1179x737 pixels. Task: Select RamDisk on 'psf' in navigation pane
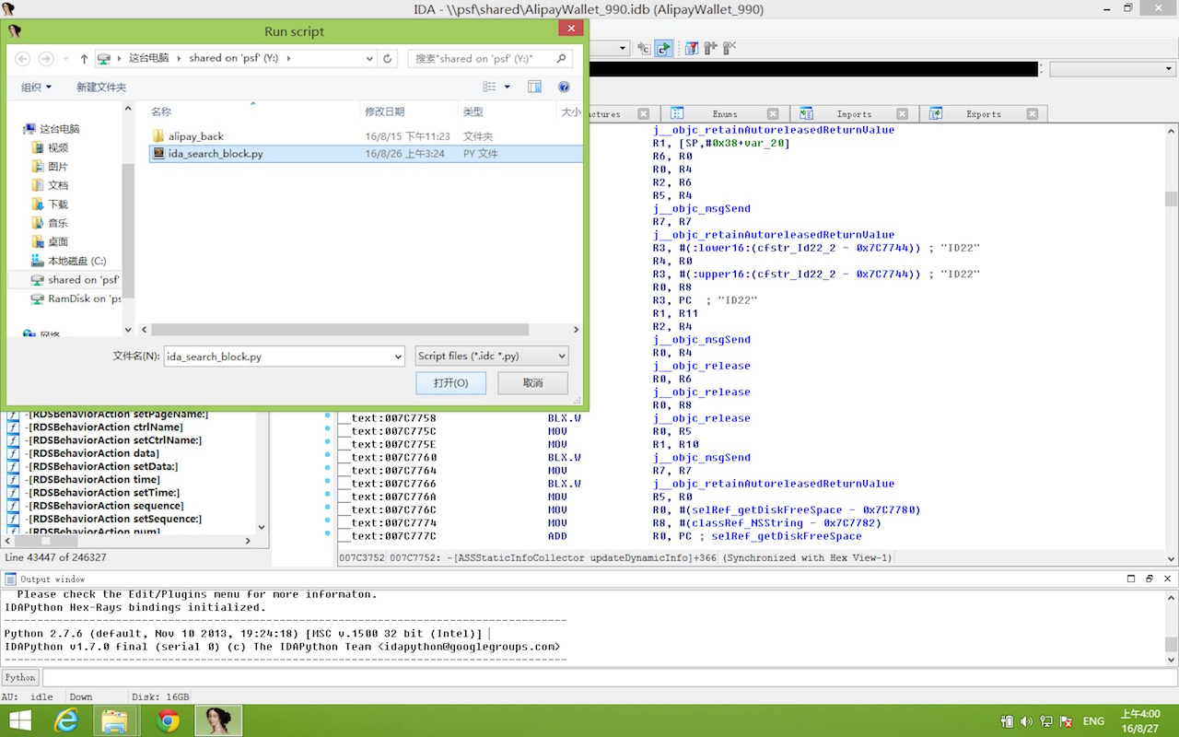[x=76, y=298]
